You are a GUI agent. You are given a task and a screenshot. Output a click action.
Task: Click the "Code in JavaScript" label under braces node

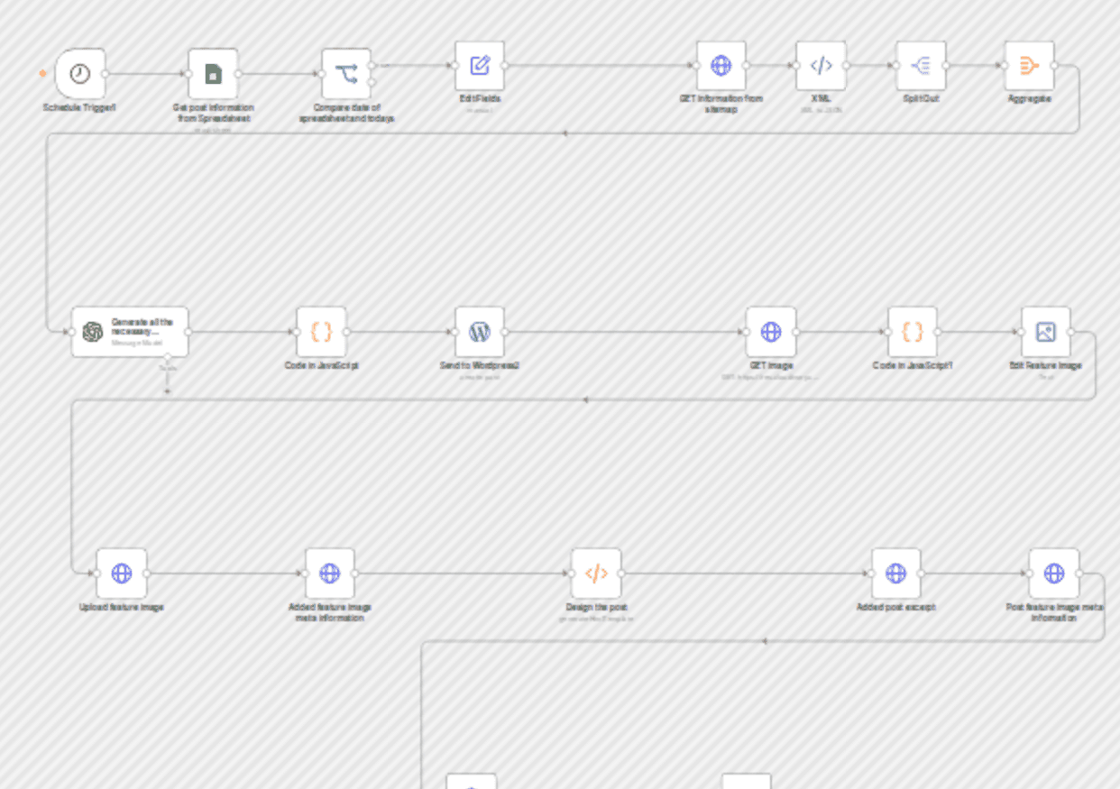pos(322,365)
